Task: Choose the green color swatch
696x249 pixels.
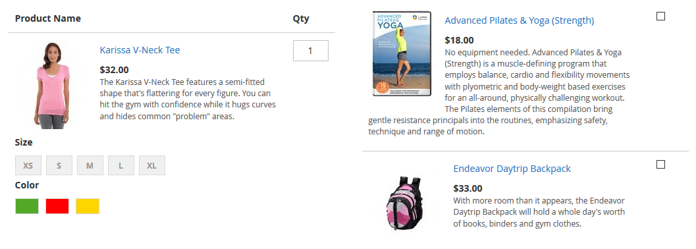Action: 27,206
